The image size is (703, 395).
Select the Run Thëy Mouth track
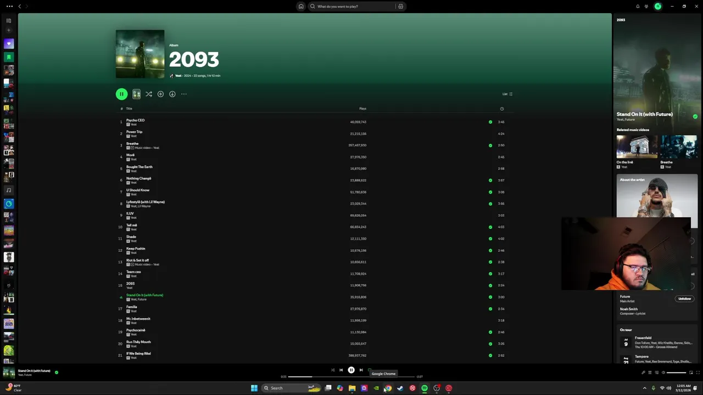138,342
